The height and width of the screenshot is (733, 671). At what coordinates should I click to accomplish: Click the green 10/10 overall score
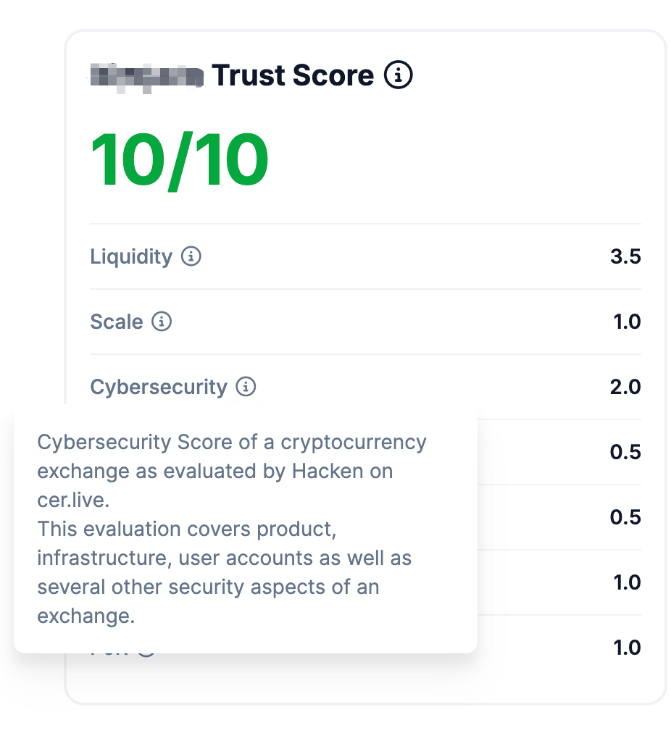tap(179, 160)
